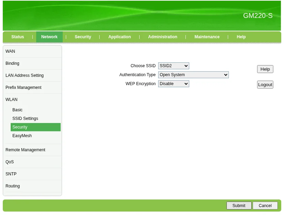Open WLAN Basic settings

coord(17,110)
